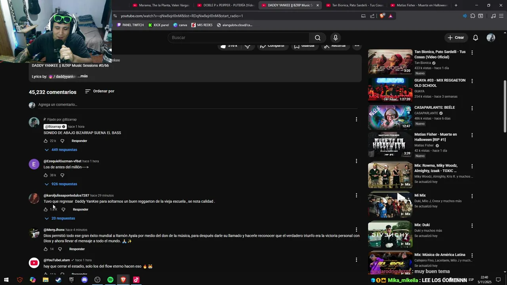The width and height of the screenshot is (507, 285).
Task: Open options for Mix: Duki playlist
Action: (x=472, y=226)
